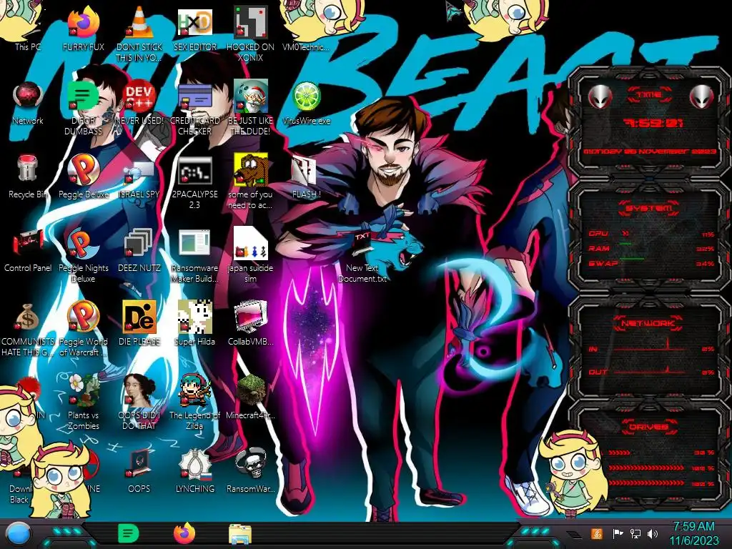Click the DRIVES widget header
This screenshot has width=732, height=549.
[x=648, y=427]
